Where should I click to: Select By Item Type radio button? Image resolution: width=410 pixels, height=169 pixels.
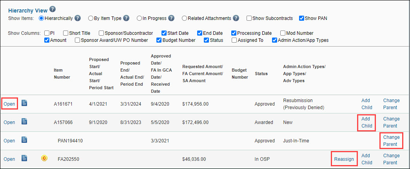click(91, 18)
